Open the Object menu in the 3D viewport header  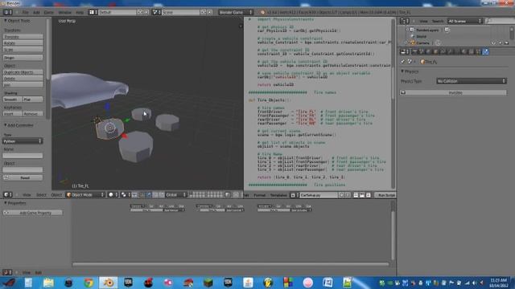click(56, 195)
